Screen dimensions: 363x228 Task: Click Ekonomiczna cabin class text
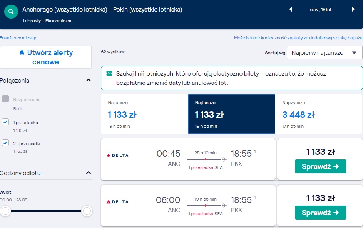pyautogui.click(x=59, y=21)
